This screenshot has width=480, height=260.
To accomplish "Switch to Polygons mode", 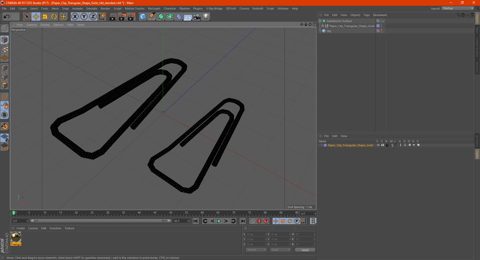I will tap(4, 85).
